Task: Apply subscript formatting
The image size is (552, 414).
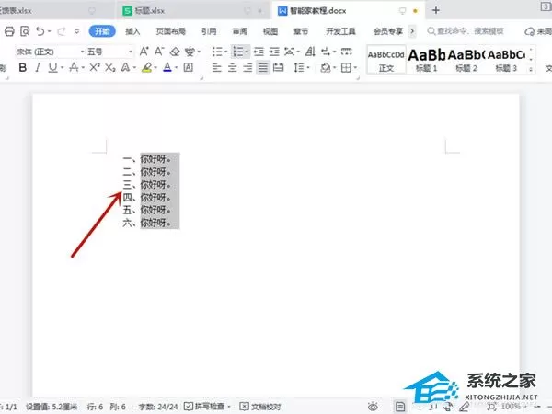Action: point(110,67)
